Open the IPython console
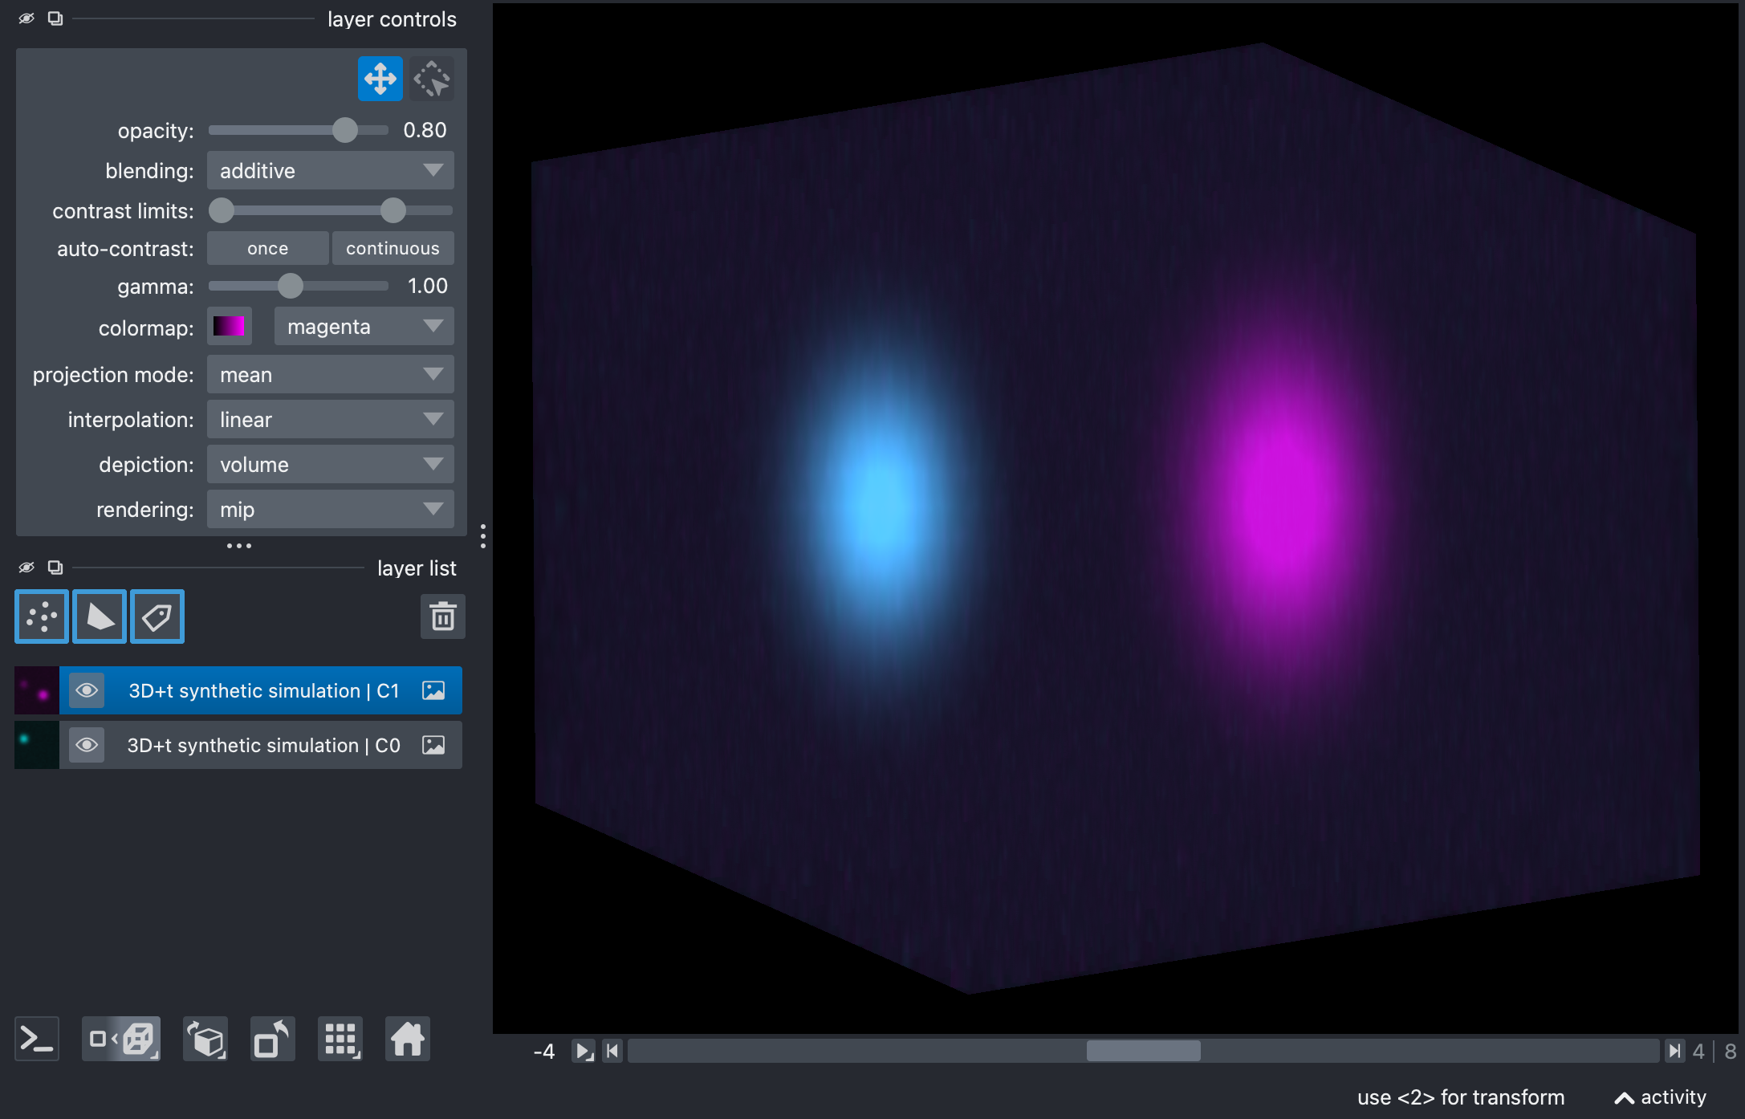Image resolution: width=1745 pixels, height=1119 pixels. pos(37,1040)
